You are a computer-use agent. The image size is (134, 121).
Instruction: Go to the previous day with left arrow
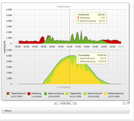click(x=56, y=103)
